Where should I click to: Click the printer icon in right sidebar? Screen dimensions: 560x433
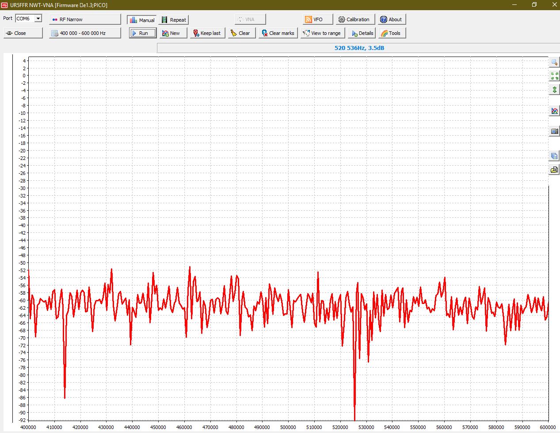click(554, 170)
